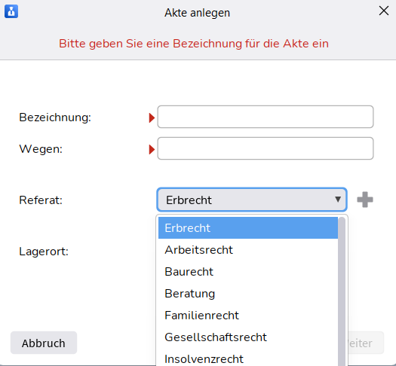Choose Baurecht from the Referat list
The width and height of the screenshot is (396, 366).
(248, 272)
